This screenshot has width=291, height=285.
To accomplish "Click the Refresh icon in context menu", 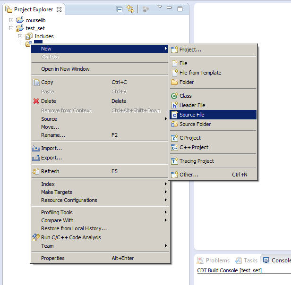I will coord(36,171).
